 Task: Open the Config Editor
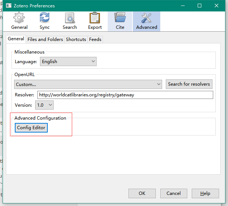coord(31,128)
